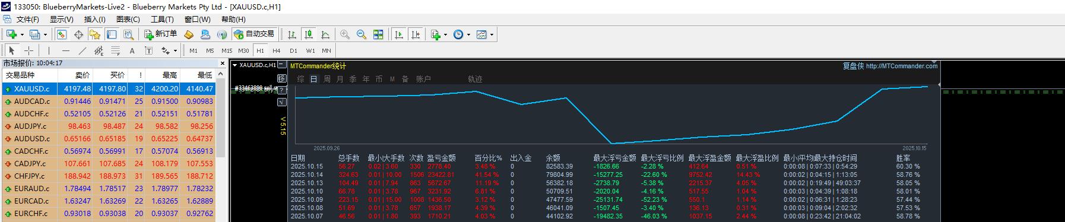Open the http://MTCommander.com link
This screenshot has width=1065, height=222.
coord(902,66)
